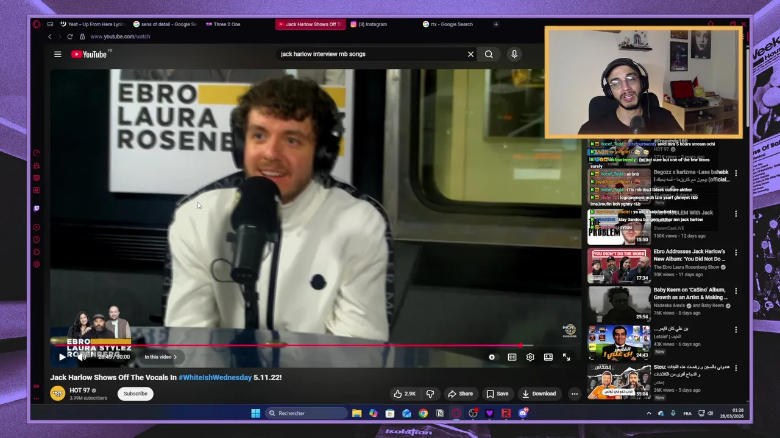Open Copilot from the taskbar
The image size is (780, 438).
coord(374,413)
